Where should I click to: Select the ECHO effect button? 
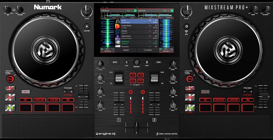(133, 75)
